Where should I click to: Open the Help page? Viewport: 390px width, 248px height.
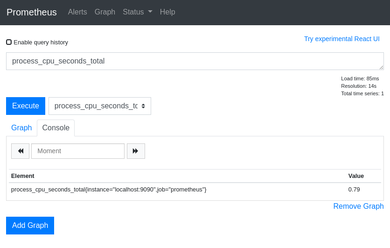click(x=167, y=12)
